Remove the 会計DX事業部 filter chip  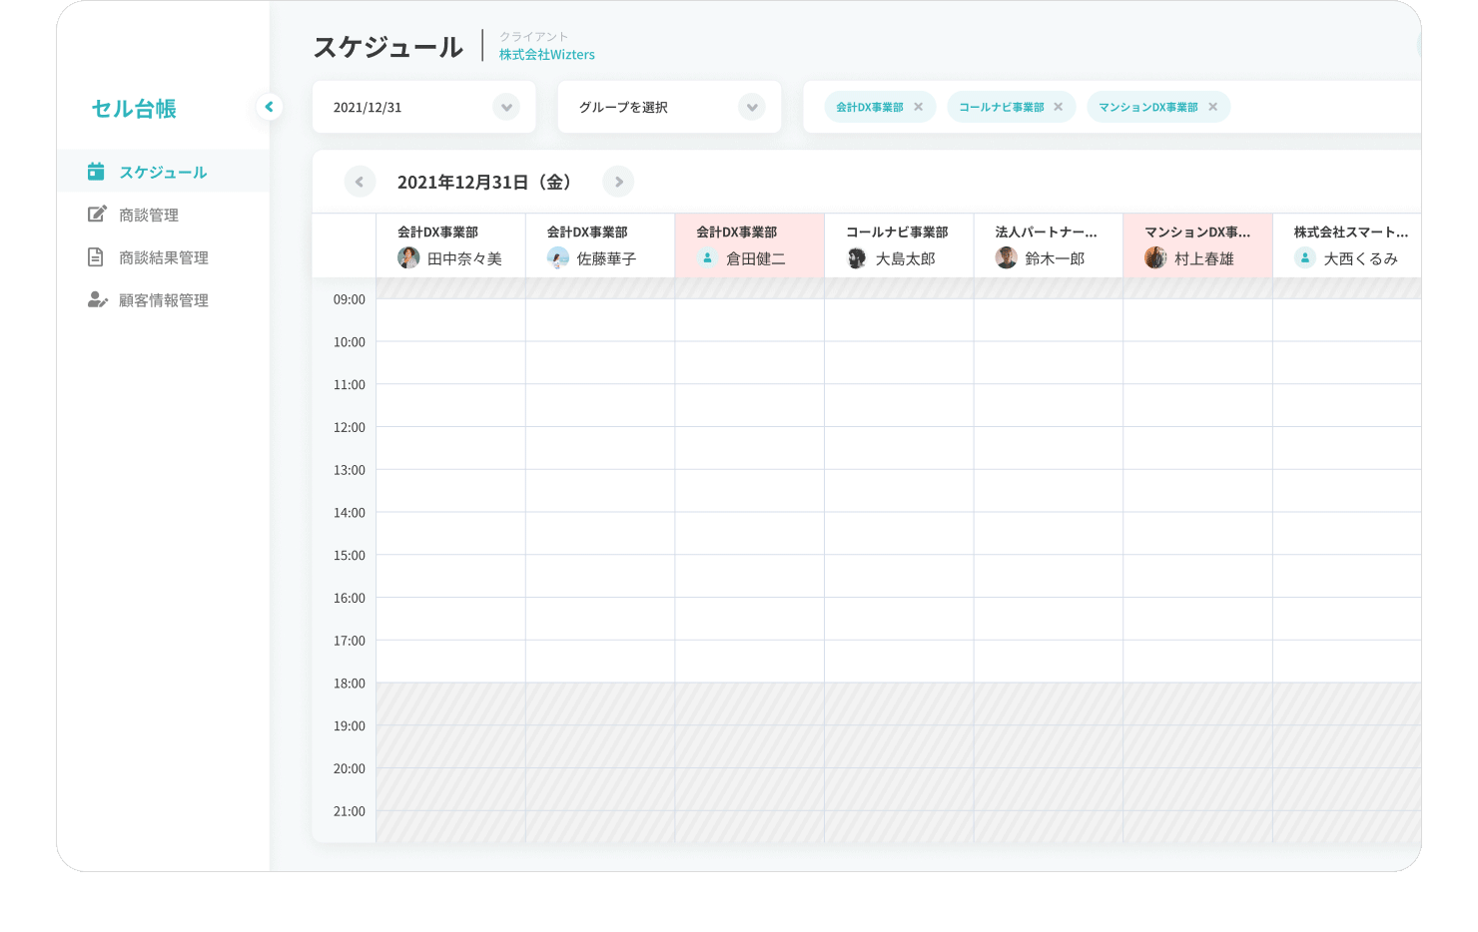click(x=919, y=106)
